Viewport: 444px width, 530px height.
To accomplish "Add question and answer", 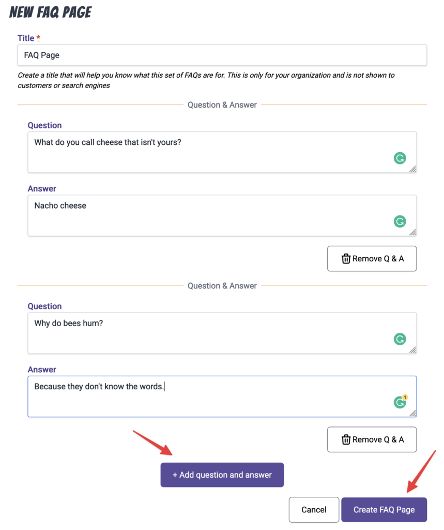I will [x=222, y=475].
